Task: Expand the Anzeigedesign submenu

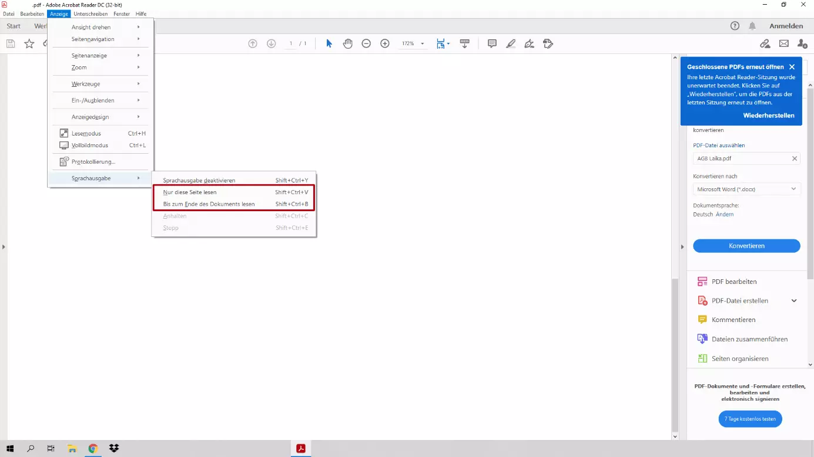Action: (101, 117)
